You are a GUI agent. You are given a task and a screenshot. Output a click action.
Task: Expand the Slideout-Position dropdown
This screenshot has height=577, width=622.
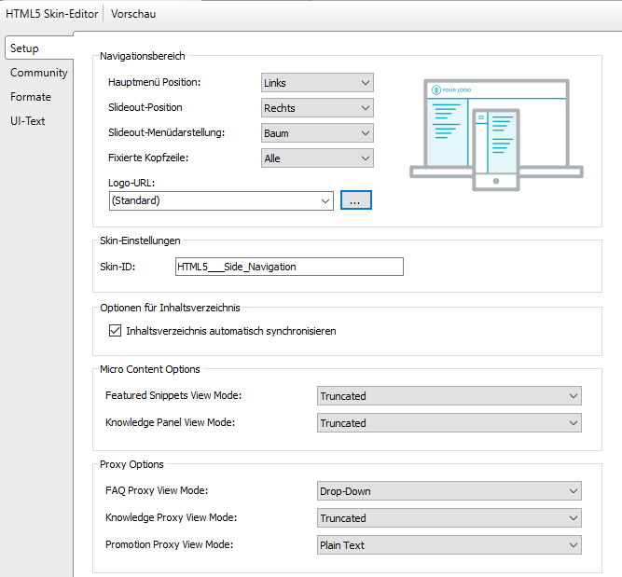click(317, 108)
